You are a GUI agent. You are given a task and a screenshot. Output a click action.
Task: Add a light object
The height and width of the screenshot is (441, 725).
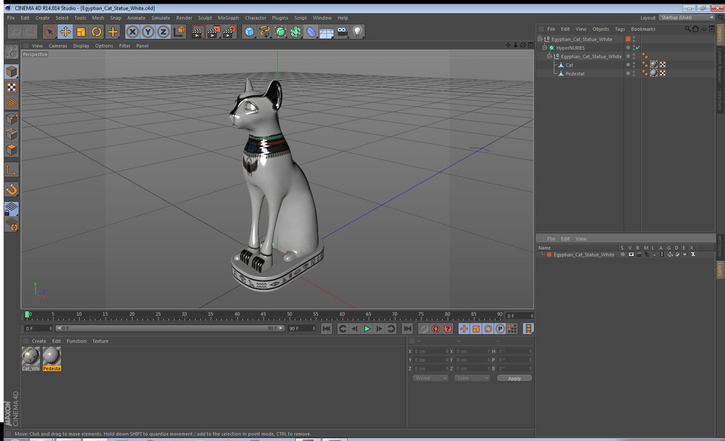click(x=357, y=31)
